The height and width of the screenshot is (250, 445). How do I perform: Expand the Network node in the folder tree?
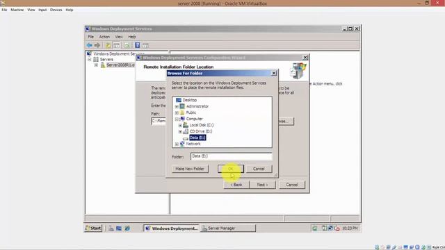[x=177, y=144]
